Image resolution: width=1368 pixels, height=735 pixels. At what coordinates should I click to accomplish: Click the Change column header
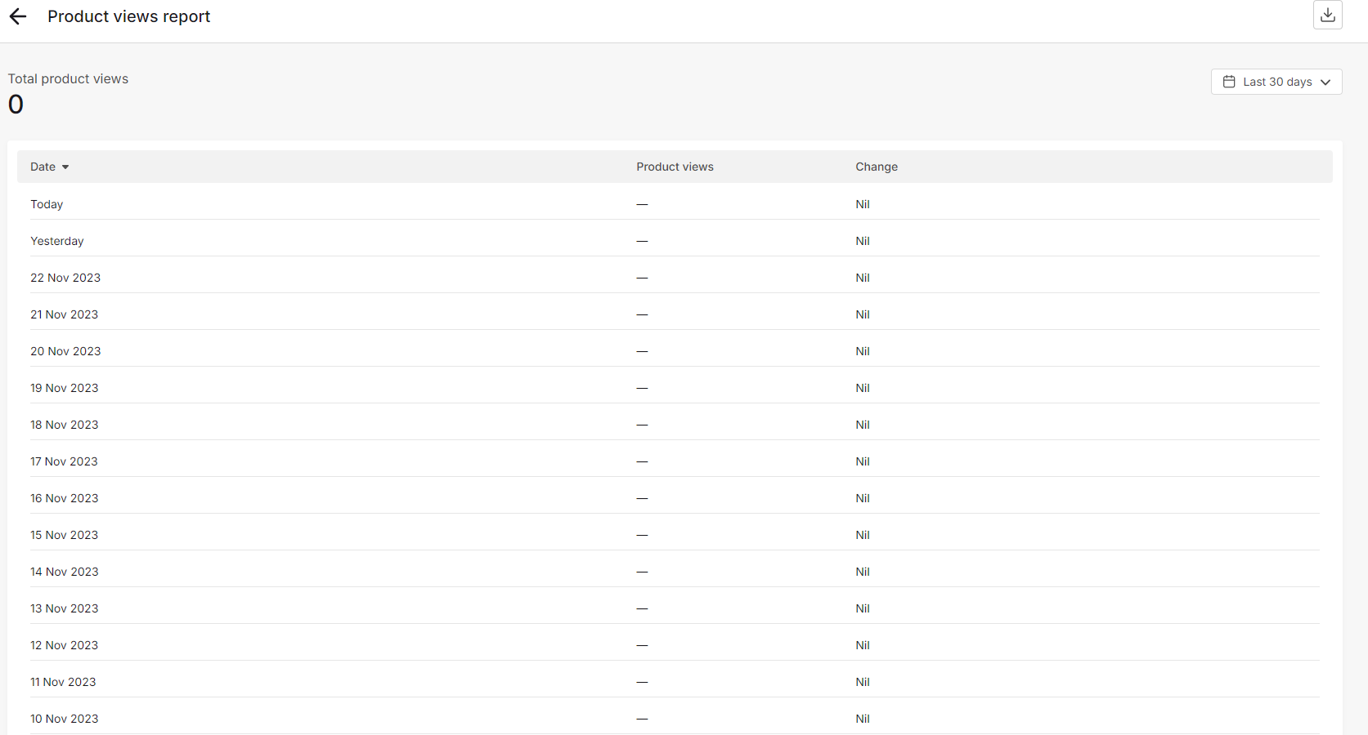tap(877, 167)
